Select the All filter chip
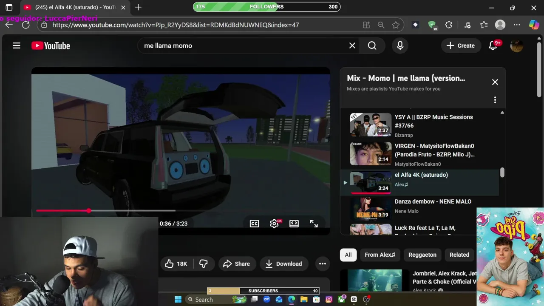Viewport: 544px width, 306px height. tap(348, 255)
